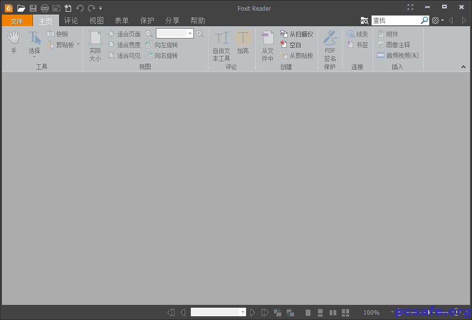Click 图像注释 image annotation
The height and width of the screenshot is (320, 472).
[x=394, y=45]
